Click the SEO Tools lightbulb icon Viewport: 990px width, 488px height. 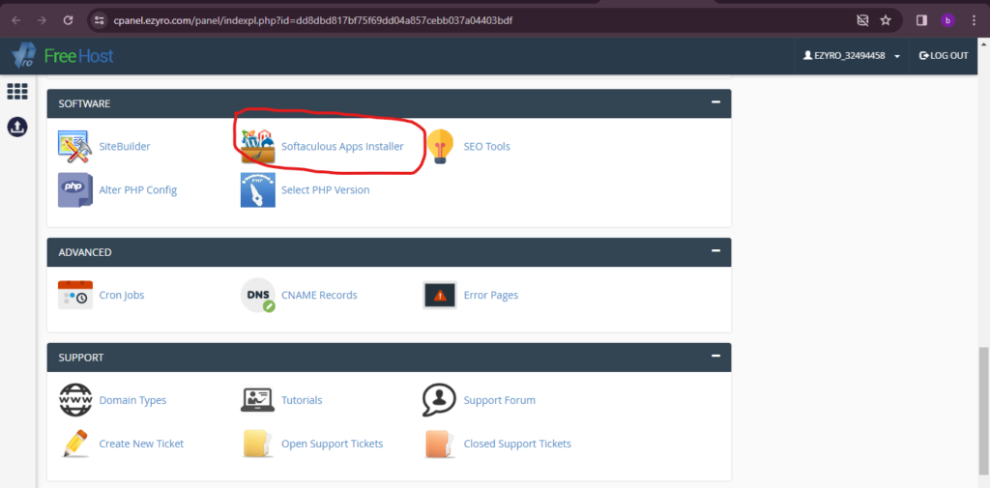(440, 147)
